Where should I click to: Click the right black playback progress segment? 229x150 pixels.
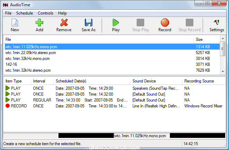point(198,135)
